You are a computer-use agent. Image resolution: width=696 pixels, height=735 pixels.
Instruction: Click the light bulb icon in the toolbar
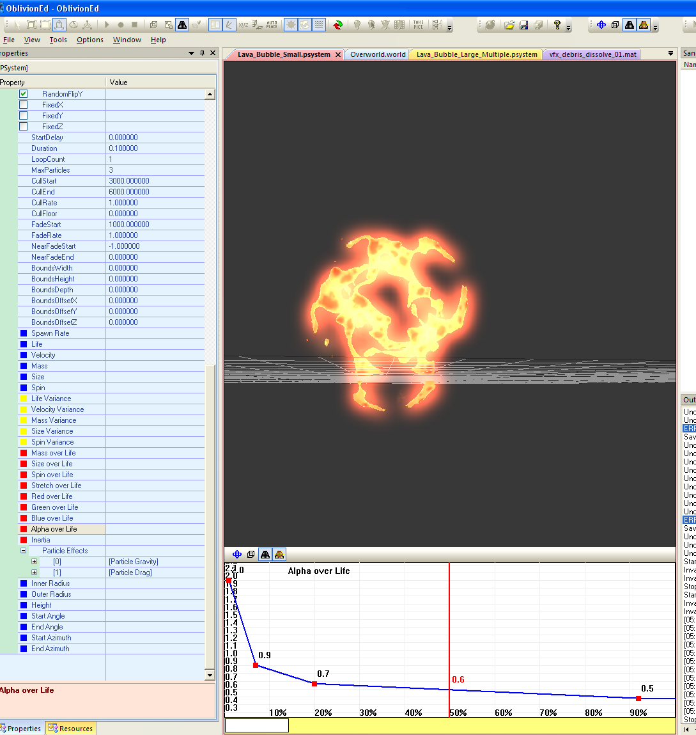coord(357,25)
